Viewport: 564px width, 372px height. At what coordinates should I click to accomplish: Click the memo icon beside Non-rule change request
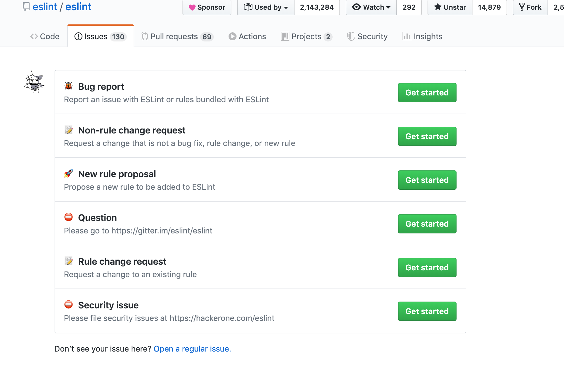click(x=69, y=130)
